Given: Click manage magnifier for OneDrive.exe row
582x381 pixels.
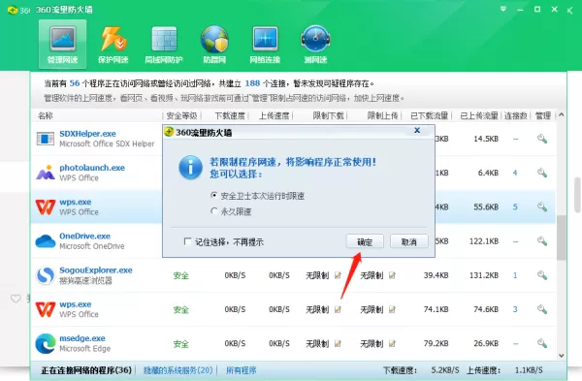Looking at the screenshot, I should click(x=542, y=241).
